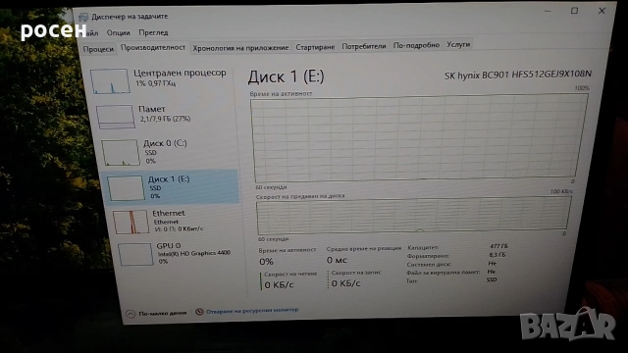Open the Опции menu
The image size is (628, 353).
tap(118, 32)
